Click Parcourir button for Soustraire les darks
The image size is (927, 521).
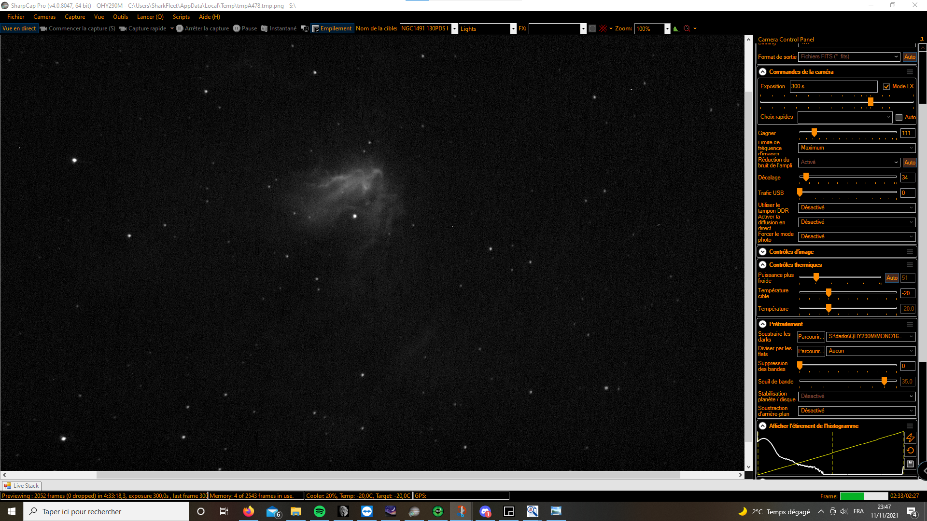tap(811, 337)
